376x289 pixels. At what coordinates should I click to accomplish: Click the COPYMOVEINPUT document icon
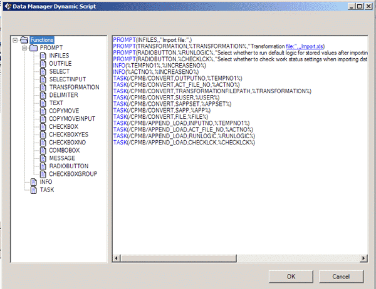[x=43, y=119]
